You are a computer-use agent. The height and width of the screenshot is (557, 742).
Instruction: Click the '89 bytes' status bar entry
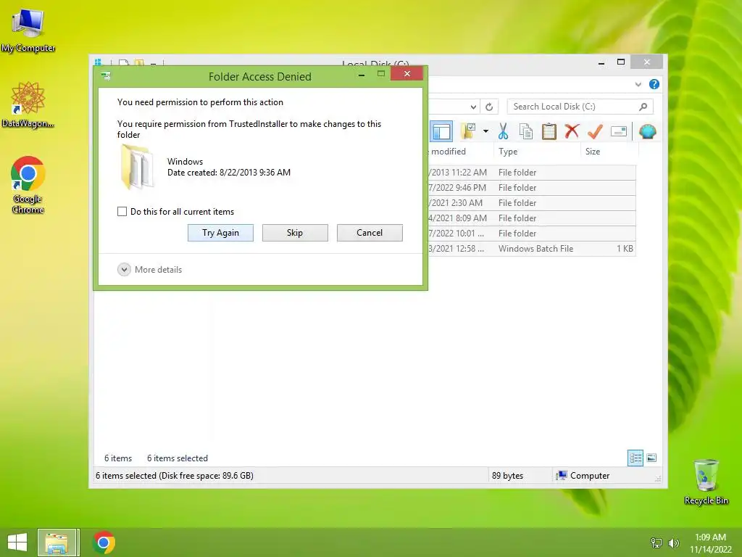tap(508, 476)
